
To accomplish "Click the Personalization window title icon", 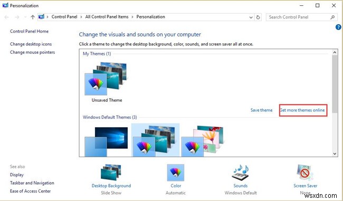I will pyautogui.click(x=5, y=5).
